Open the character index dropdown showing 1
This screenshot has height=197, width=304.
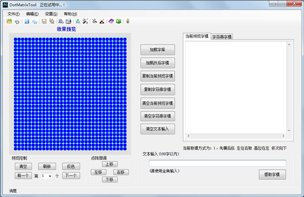(x=50, y=176)
